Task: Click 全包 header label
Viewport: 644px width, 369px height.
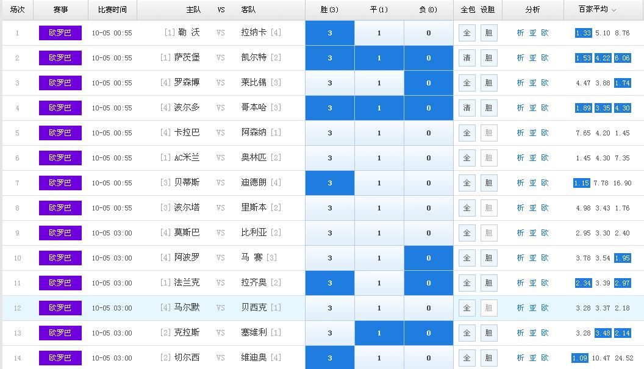Action: pos(468,9)
